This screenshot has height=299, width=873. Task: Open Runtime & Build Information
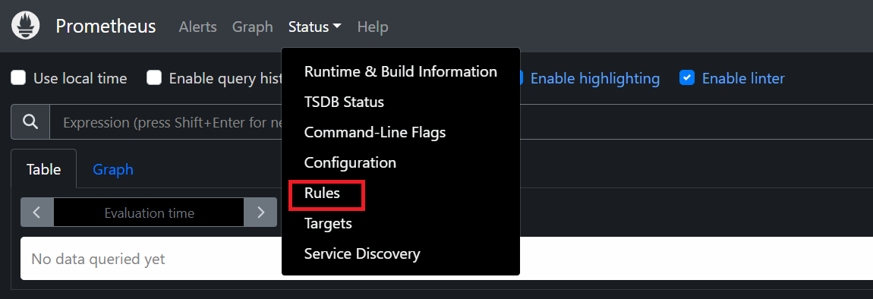click(x=400, y=72)
